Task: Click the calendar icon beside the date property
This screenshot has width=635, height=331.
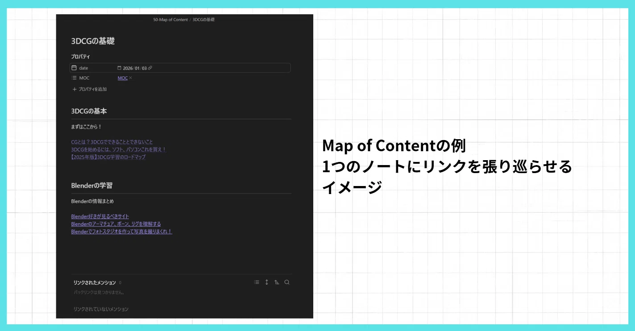Action: pos(75,68)
